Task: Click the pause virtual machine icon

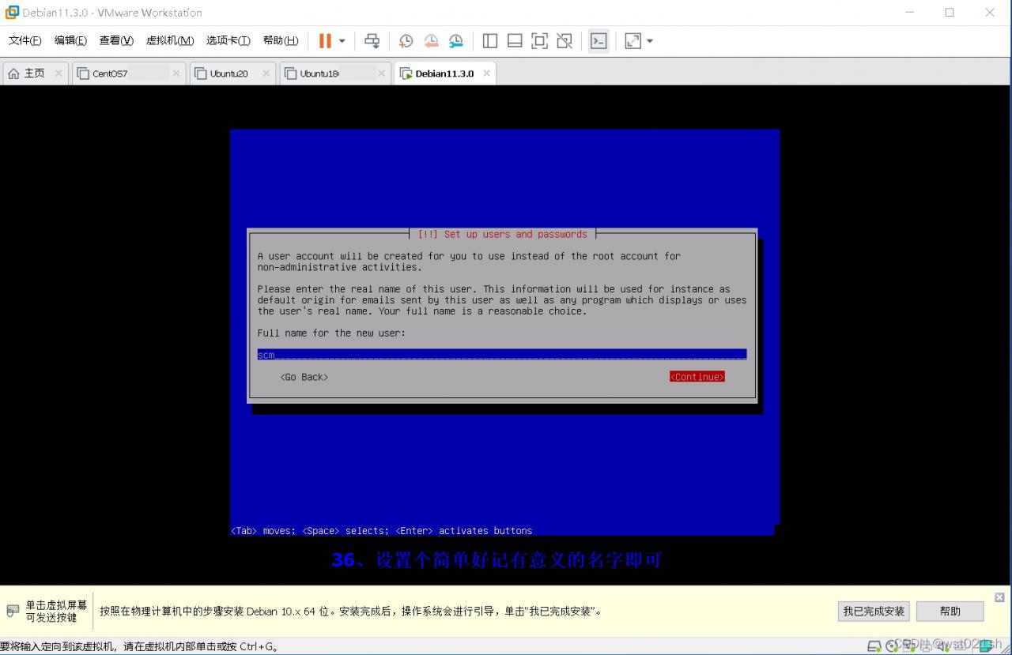Action: pyautogui.click(x=325, y=41)
